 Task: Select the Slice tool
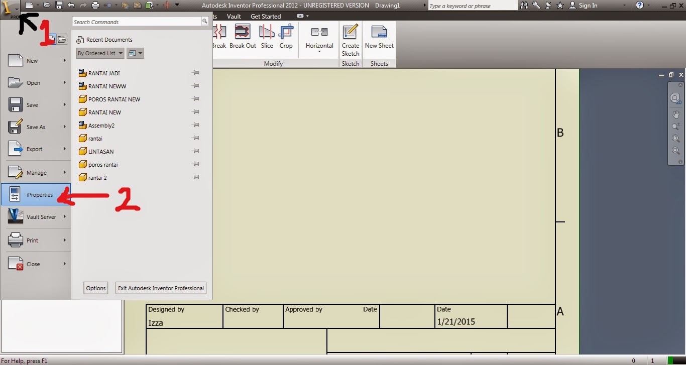point(267,37)
